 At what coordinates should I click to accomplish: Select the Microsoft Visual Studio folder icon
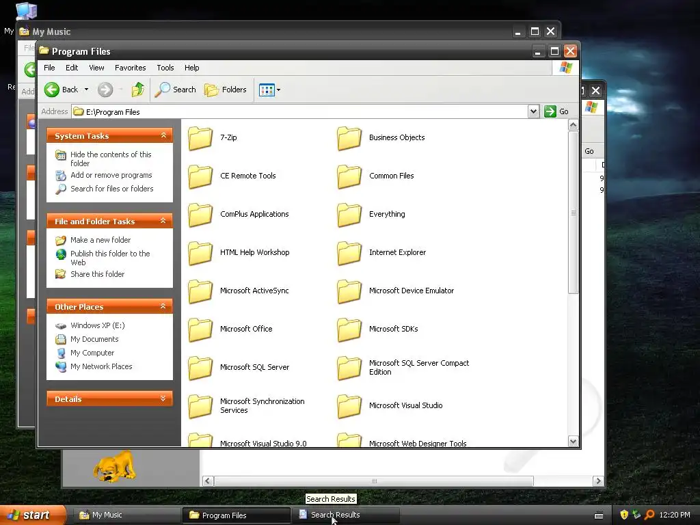tap(349, 406)
